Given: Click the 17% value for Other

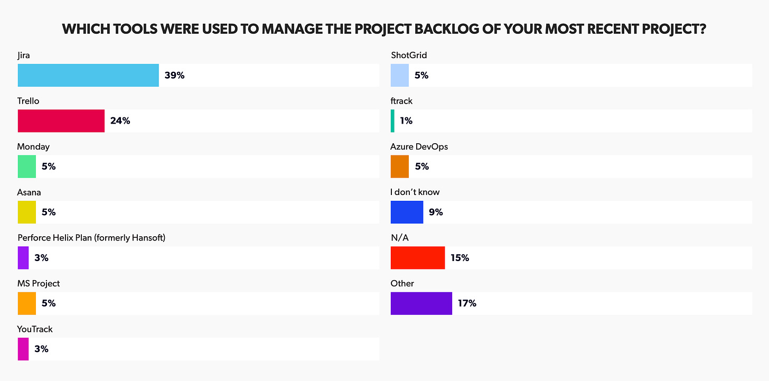Looking at the screenshot, I should pyautogui.click(x=467, y=303).
